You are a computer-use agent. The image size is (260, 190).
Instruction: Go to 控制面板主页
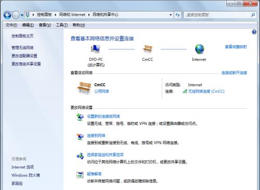click(22, 36)
